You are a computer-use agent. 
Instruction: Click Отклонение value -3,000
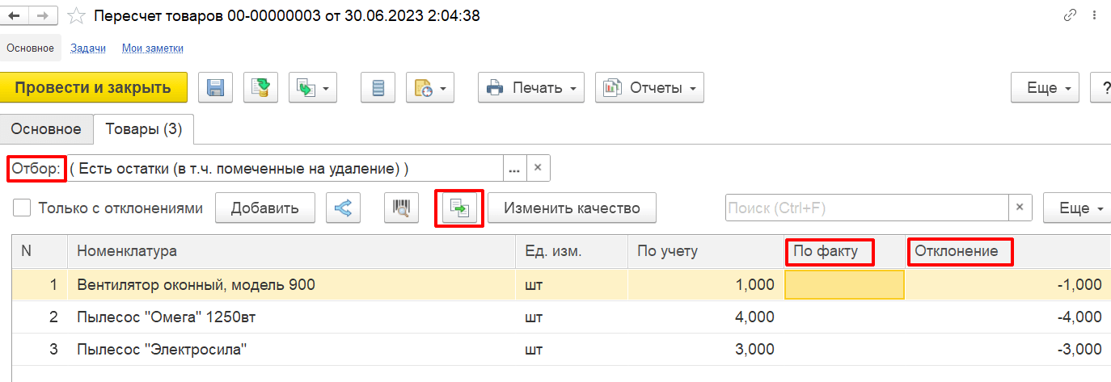coord(1079,349)
